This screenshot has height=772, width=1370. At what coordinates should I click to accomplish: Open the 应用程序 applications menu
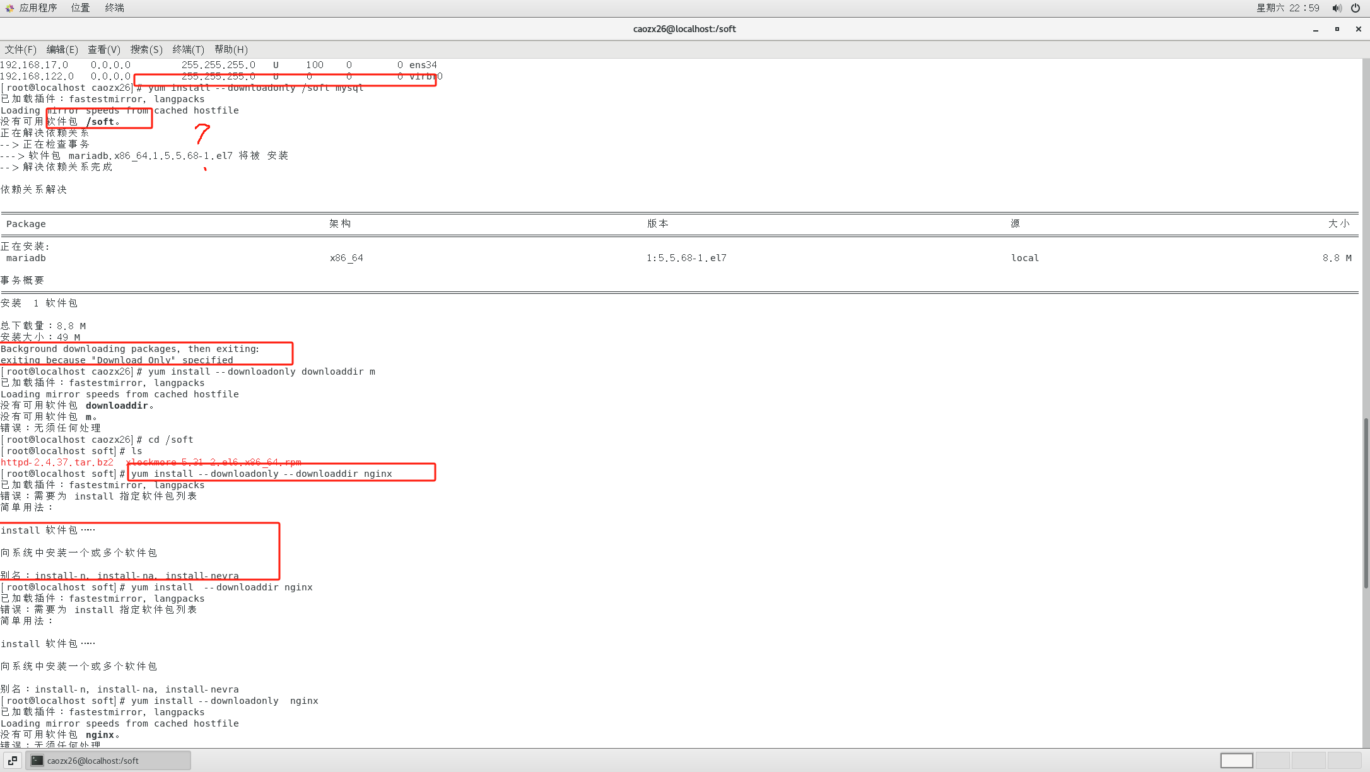coord(37,8)
